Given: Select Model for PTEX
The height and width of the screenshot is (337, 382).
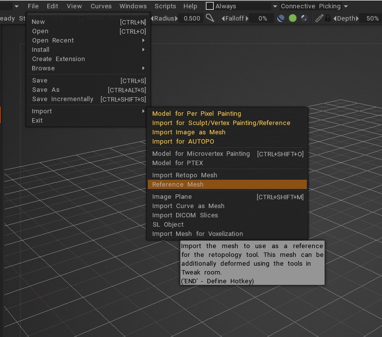Looking at the screenshot, I should (x=227, y=163).
